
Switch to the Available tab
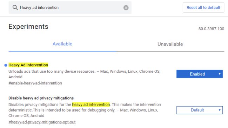(x=62, y=44)
